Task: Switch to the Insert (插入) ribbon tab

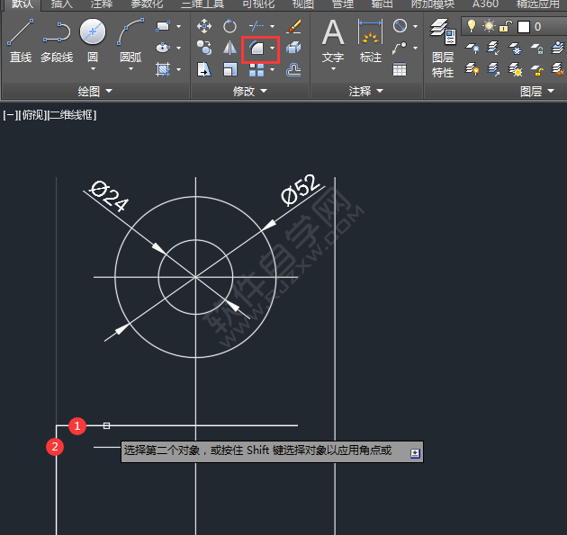Action: [x=61, y=4]
